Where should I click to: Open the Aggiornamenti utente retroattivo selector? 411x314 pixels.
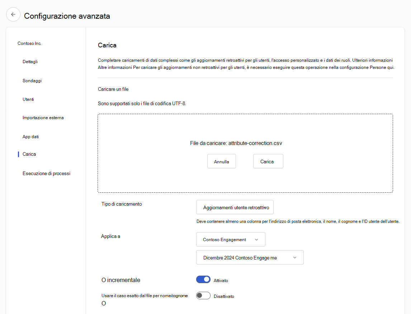[x=235, y=207]
